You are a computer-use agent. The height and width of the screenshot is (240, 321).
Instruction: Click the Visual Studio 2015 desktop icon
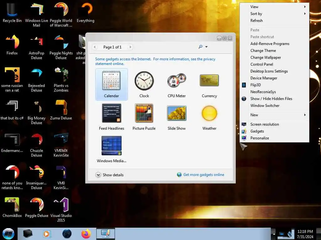61,210
